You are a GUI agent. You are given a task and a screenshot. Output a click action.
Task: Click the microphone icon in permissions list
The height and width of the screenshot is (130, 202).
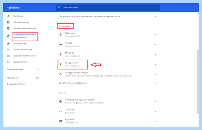pos(61,54)
